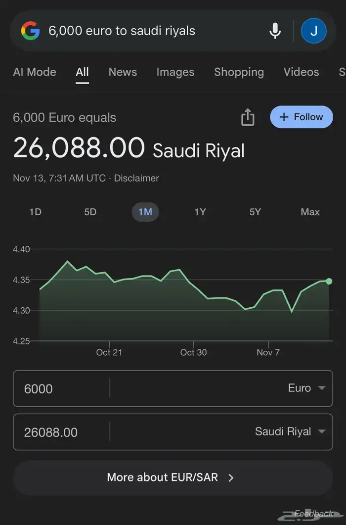Switch to AI Mode tab
This screenshot has height=525, width=346.
coord(35,72)
